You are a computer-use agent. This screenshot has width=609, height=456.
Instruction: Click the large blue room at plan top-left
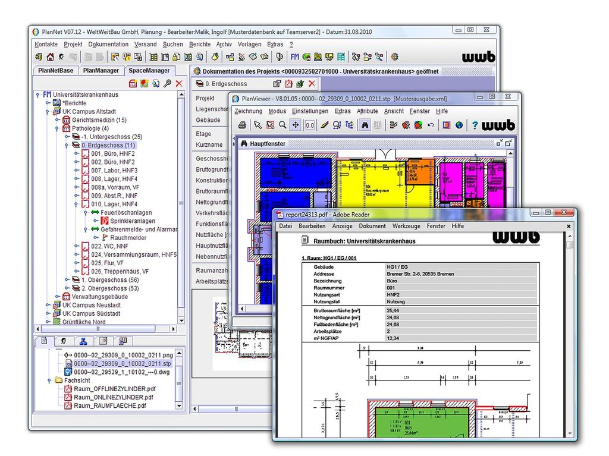295,173
